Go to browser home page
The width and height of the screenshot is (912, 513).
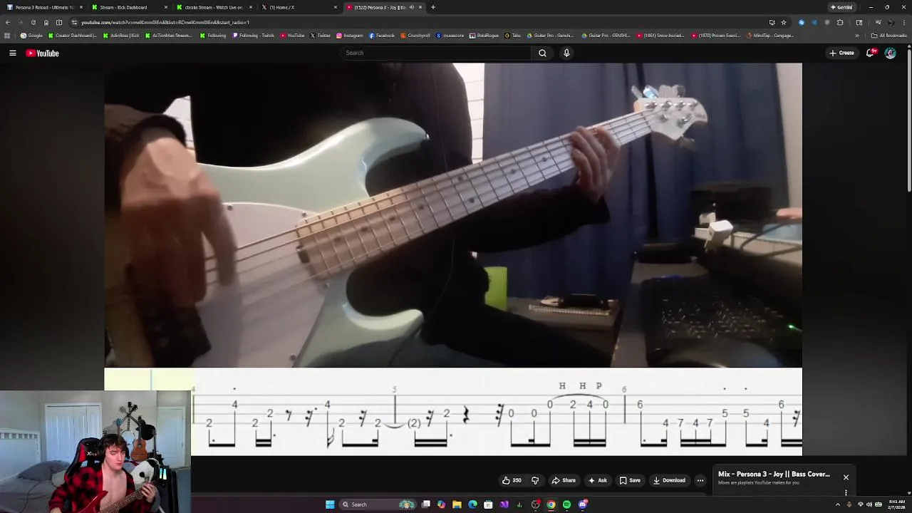point(46,22)
